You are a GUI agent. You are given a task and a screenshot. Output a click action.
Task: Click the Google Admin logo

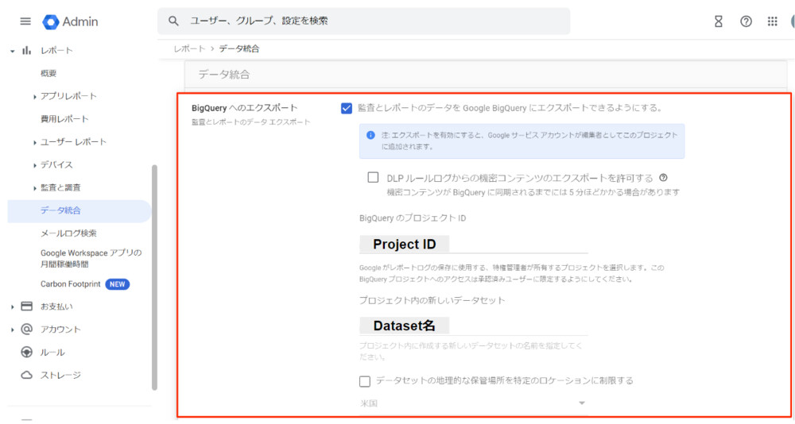[70, 21]
